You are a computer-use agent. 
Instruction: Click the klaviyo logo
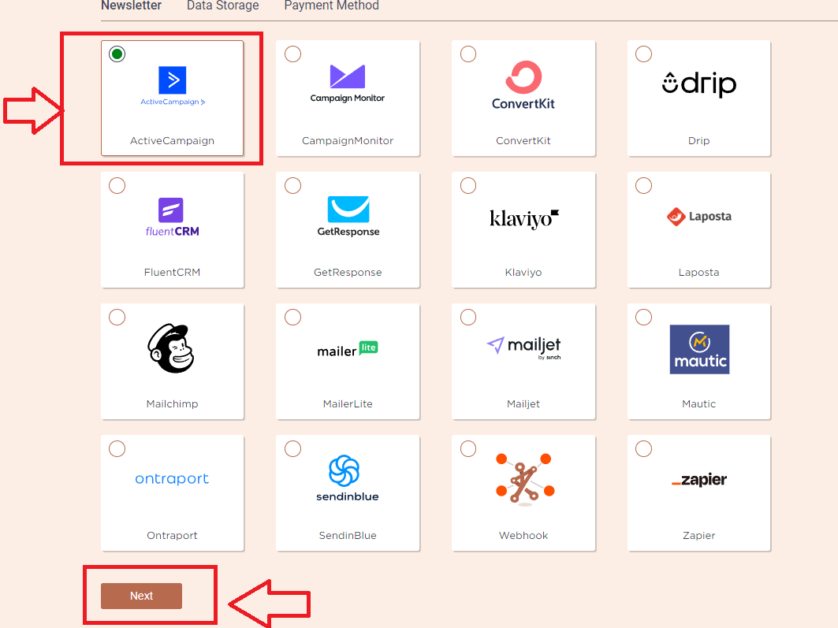(523, 218)
